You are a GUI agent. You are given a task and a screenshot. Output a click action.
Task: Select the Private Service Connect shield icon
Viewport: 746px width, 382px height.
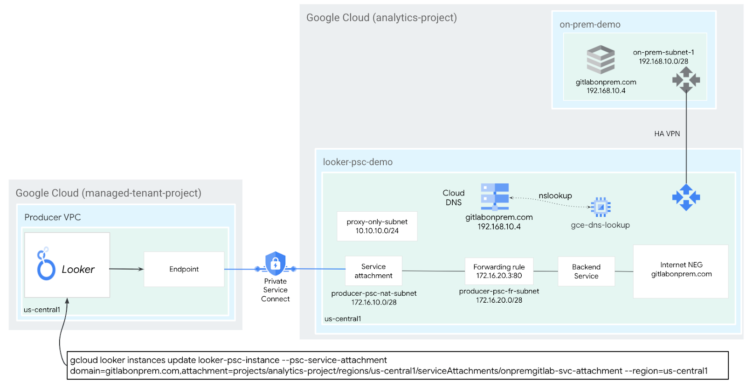click(275, 264)
